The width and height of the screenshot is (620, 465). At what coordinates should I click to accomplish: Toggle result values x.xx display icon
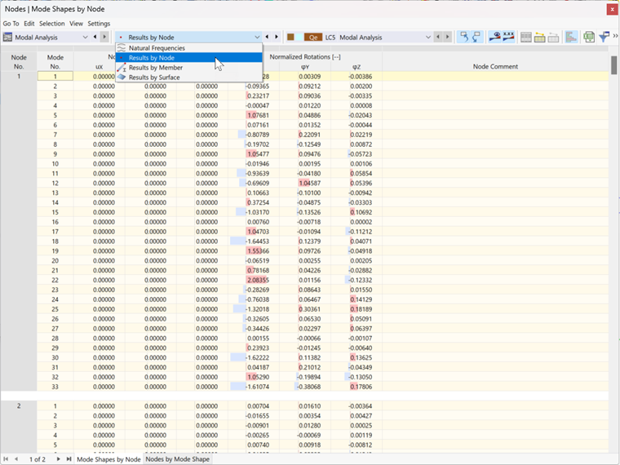point(508,38)
